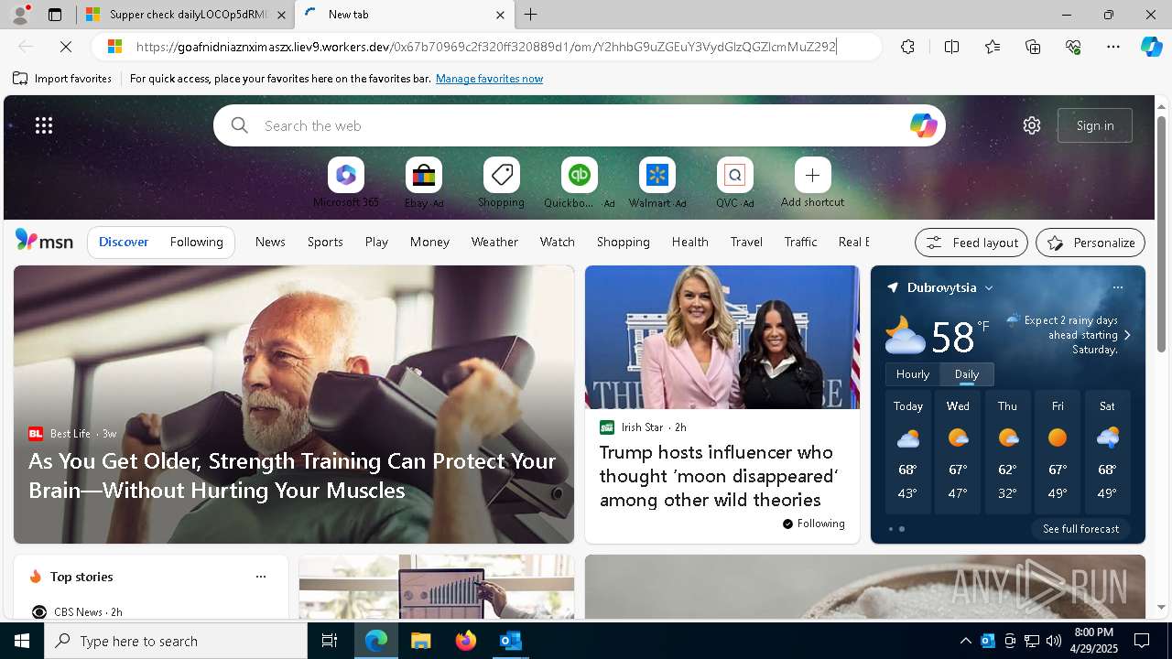
Task: Select the Discover feed tab
Action: click(x=124, y=242)
